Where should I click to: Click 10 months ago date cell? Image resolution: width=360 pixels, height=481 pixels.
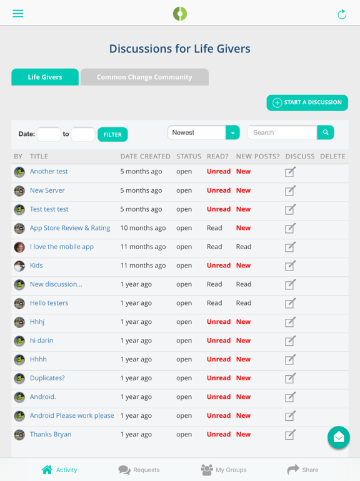(x=143, y=228)
